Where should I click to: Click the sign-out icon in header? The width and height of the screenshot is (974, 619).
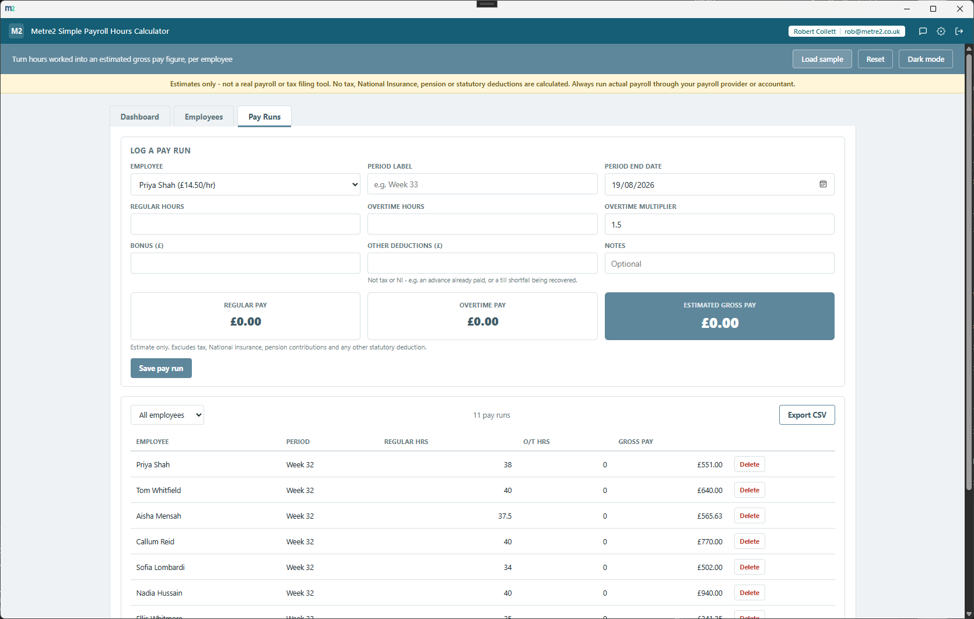click(x=959, y=32)
